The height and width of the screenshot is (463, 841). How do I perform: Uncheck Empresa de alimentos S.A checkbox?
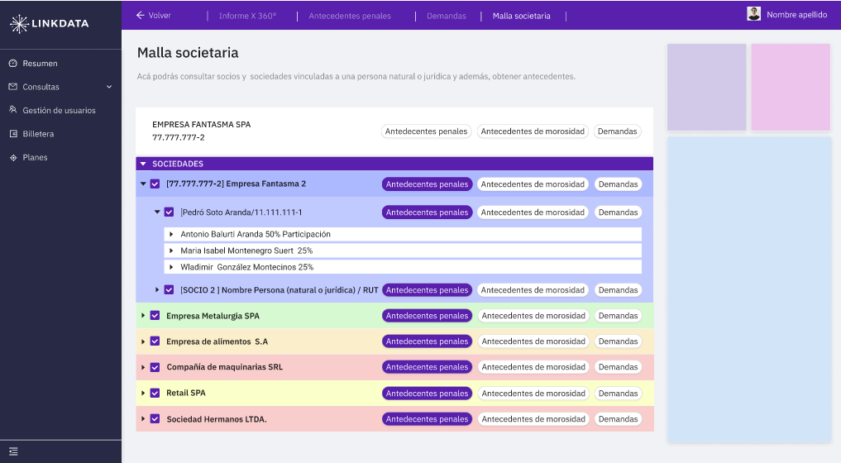tap(155, 341)
